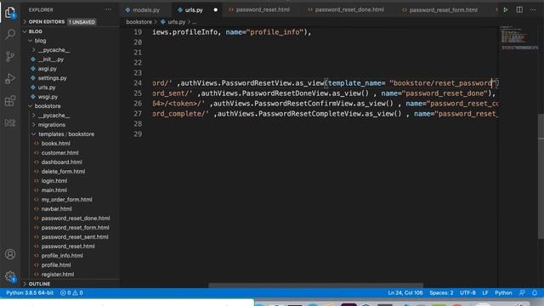Open settings.py file
Viewport: 544px width, 306px height.
coord(52,78)
